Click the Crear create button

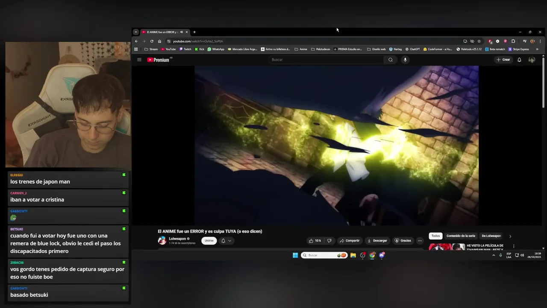click(503, 60)
